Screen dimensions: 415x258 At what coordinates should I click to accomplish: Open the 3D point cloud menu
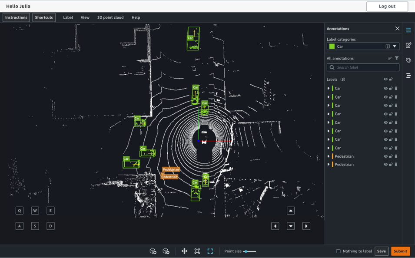(x=110, y=17)
